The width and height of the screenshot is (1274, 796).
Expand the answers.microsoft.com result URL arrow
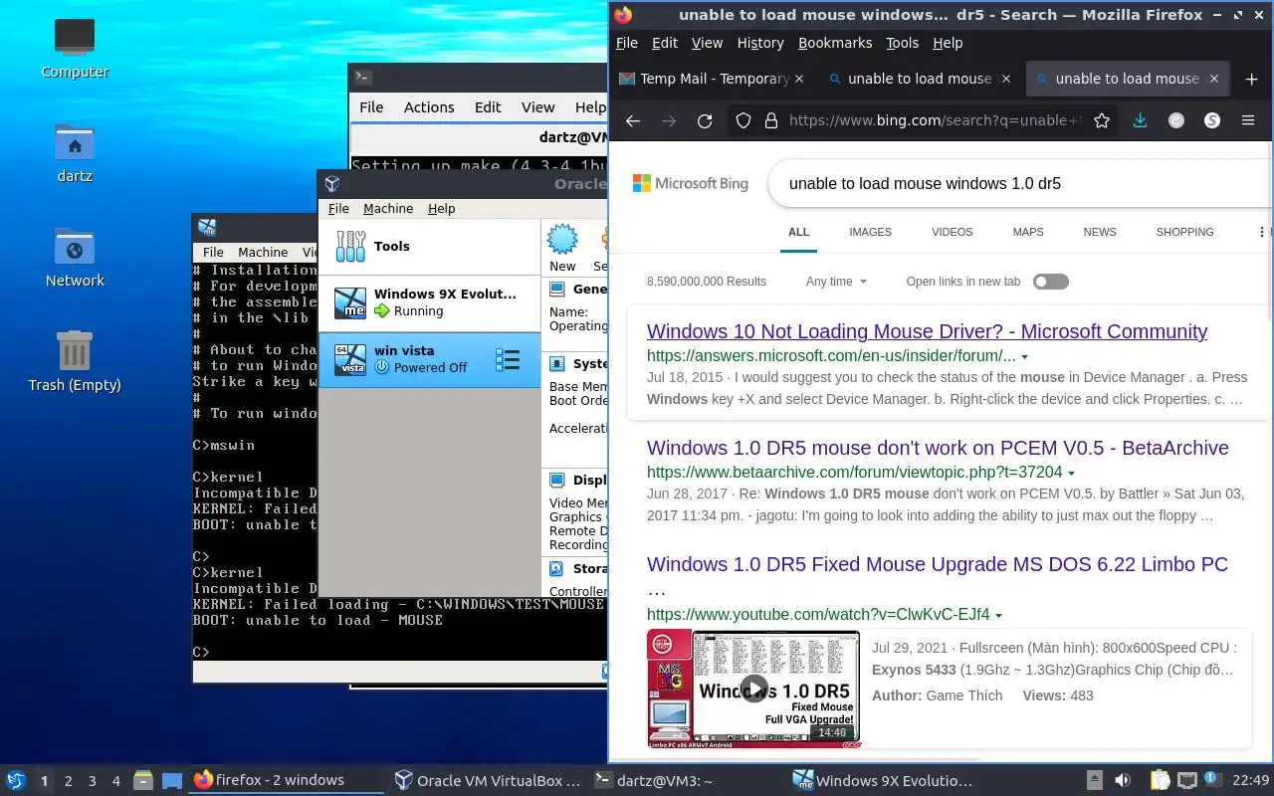coord(1025,356)
